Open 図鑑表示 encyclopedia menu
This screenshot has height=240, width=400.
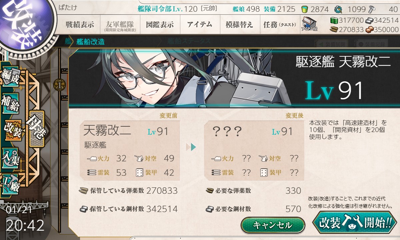pyautogui.click(x=160, y=25)
